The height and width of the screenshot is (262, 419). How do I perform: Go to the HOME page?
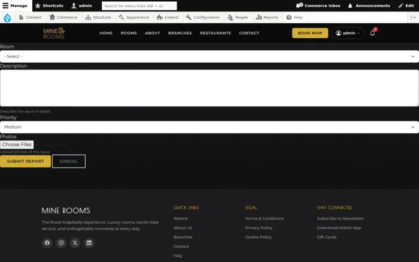[106, 33]
